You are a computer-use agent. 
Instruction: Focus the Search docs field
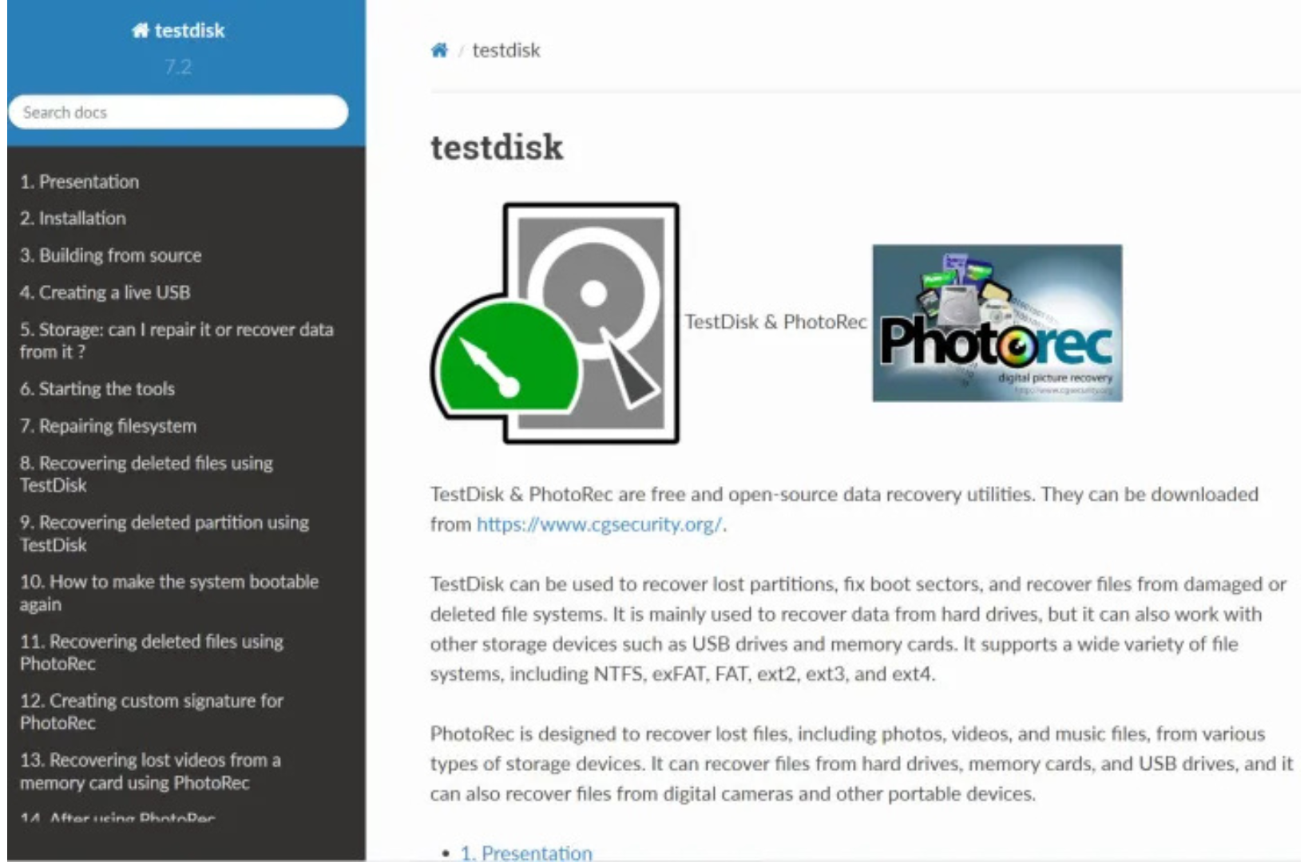(178, 113)
